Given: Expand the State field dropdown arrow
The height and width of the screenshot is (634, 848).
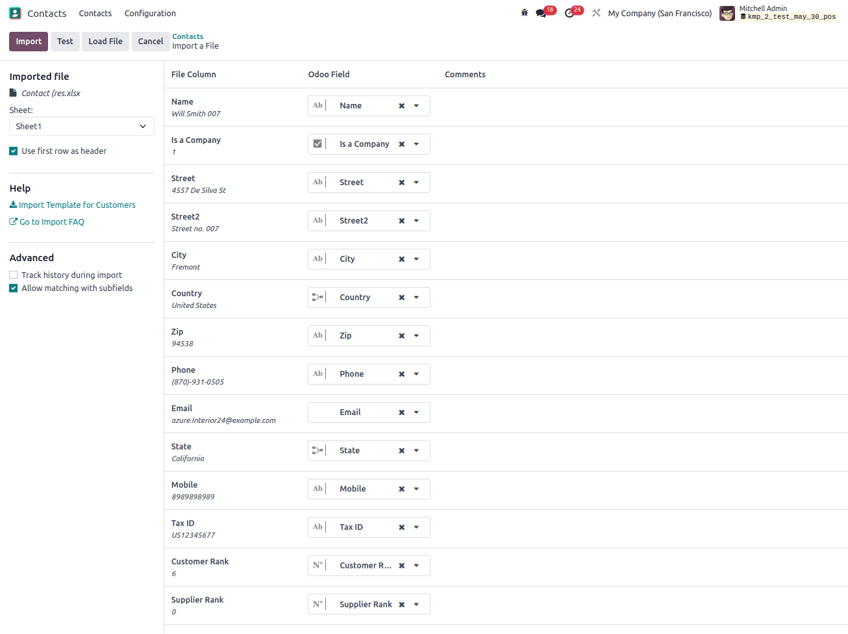Looking at the screenshot, I should [416, 451].
